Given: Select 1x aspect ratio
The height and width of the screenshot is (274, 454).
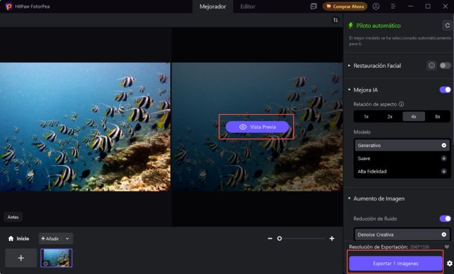Looking at the screenshot, I should (366, 117).
